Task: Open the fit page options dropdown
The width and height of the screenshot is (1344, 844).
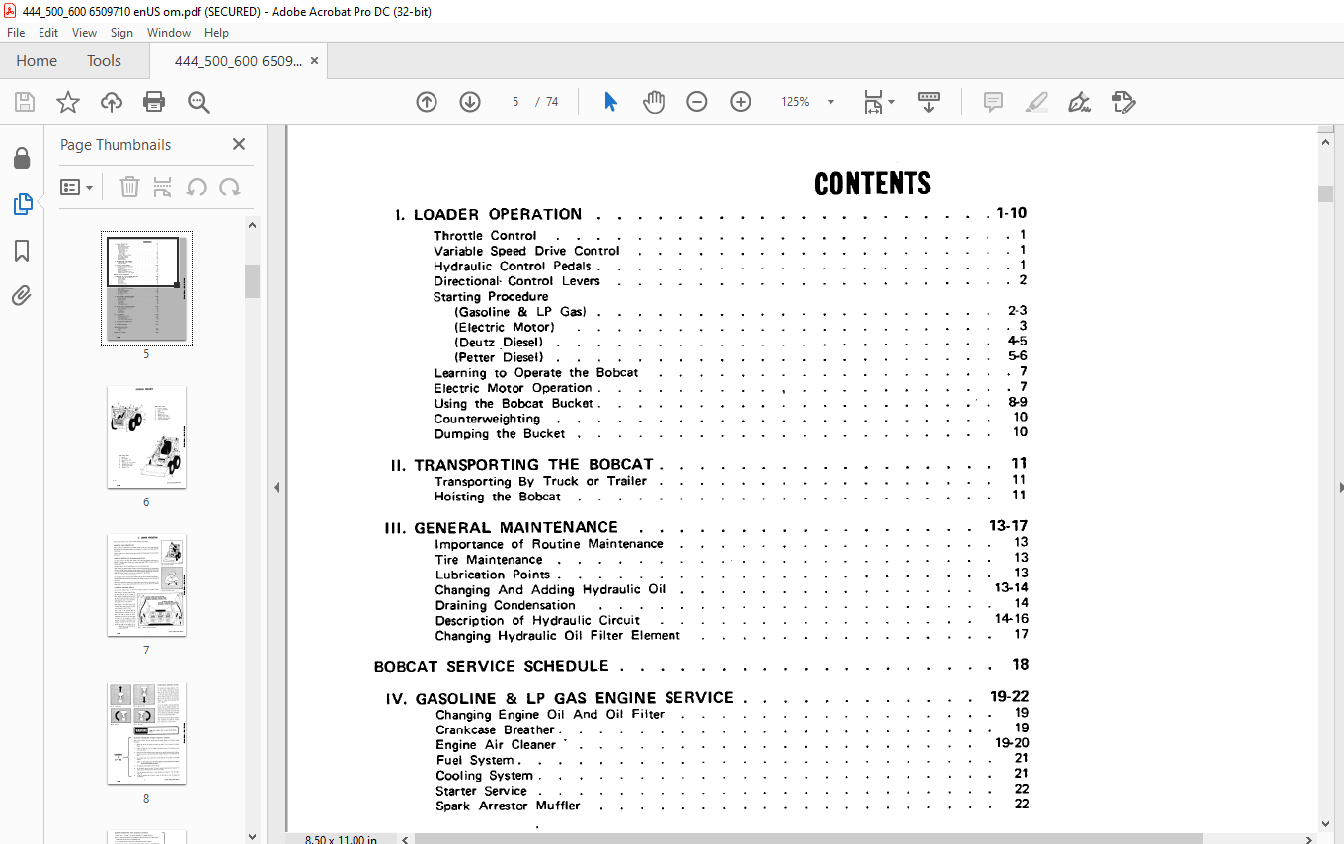Action: [879, 102]
